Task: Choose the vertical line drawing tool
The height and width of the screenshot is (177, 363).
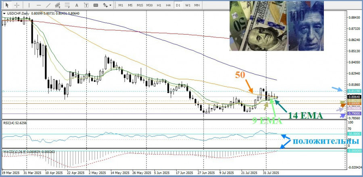Action: 29,5
